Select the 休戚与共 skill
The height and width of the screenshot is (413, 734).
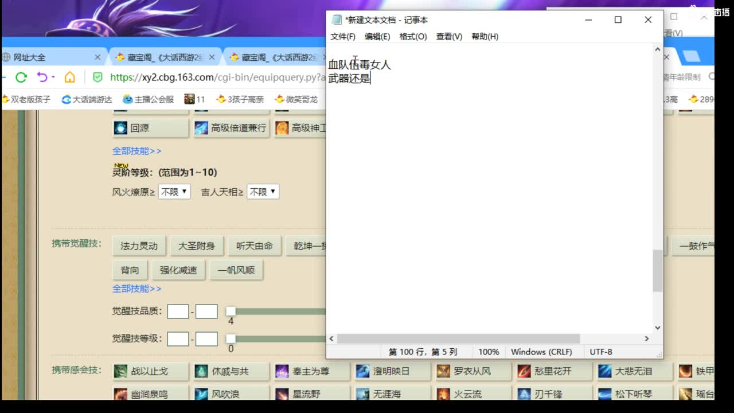pos(232,371)
